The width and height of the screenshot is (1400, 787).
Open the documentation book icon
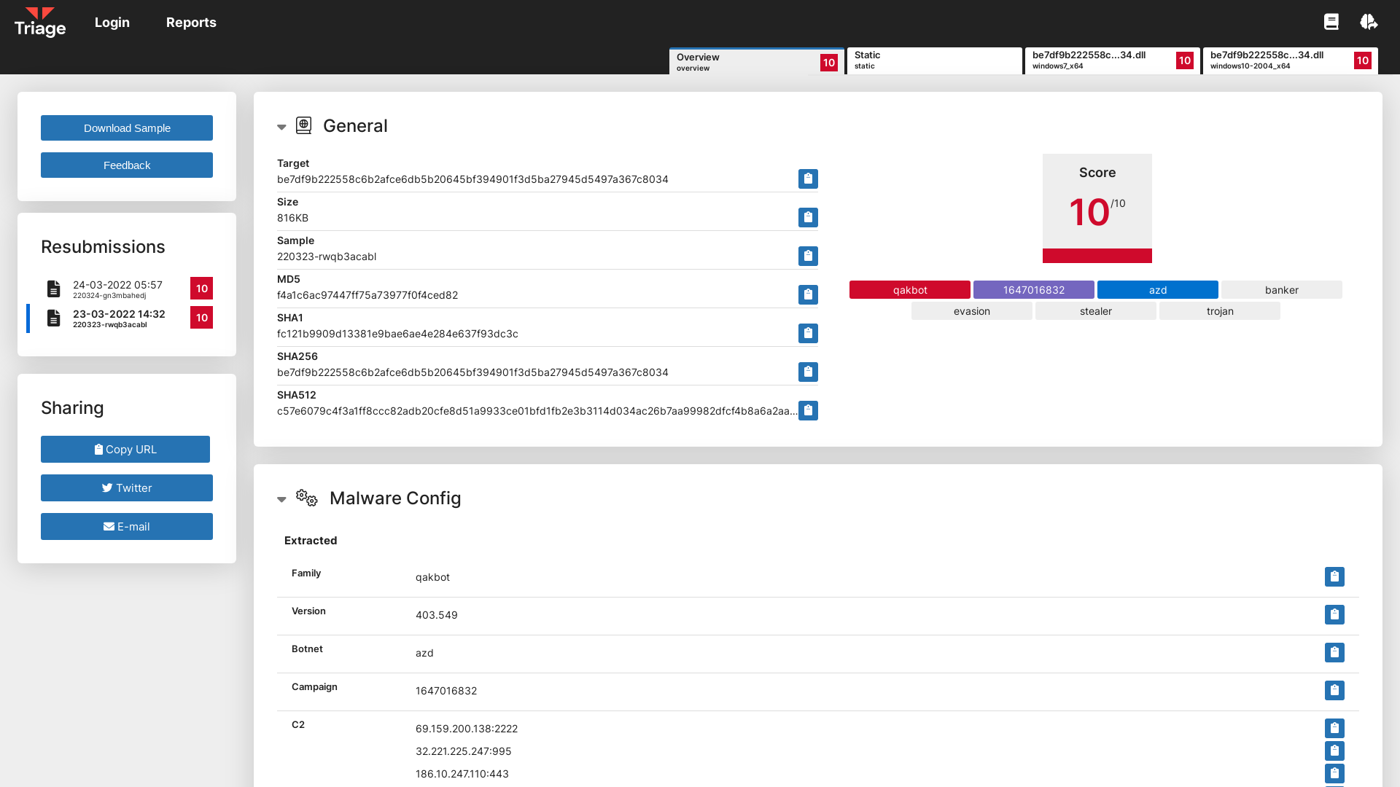click(x=1331, y=22)
